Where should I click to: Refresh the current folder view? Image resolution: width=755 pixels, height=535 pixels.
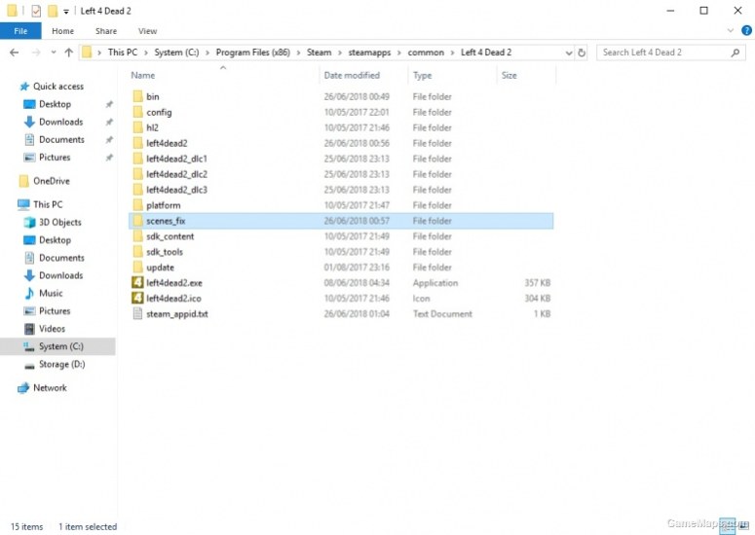click(582, 53)
